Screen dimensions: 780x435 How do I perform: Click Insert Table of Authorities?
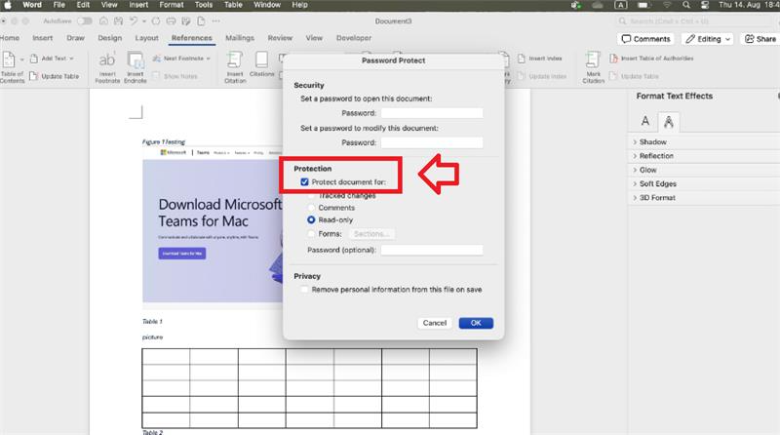pos(651,59)
